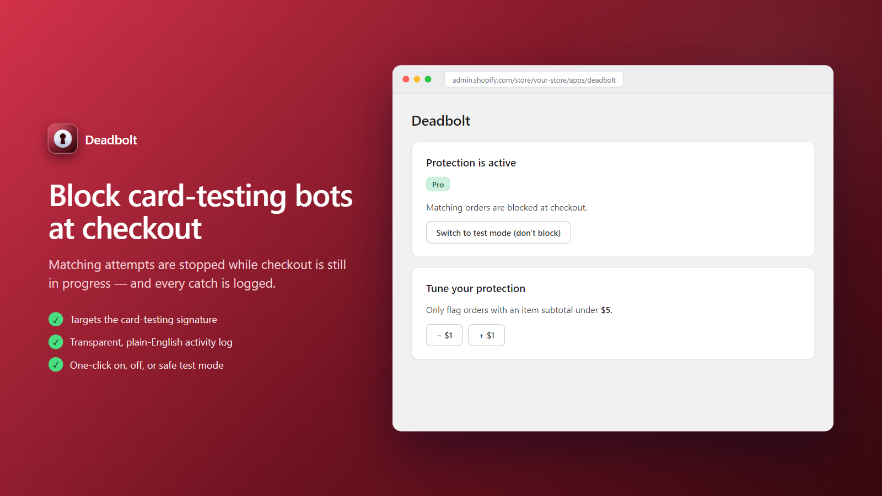Click the checkmark beside Targets the card-testing signature
882x496 pixels.
pos(56,320)
